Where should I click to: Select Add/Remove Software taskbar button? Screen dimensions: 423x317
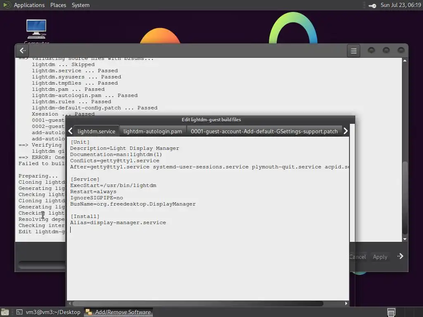pos(118,312)
